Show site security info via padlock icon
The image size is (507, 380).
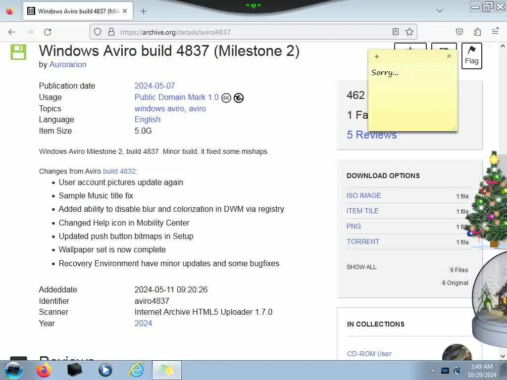click(111, 32)
